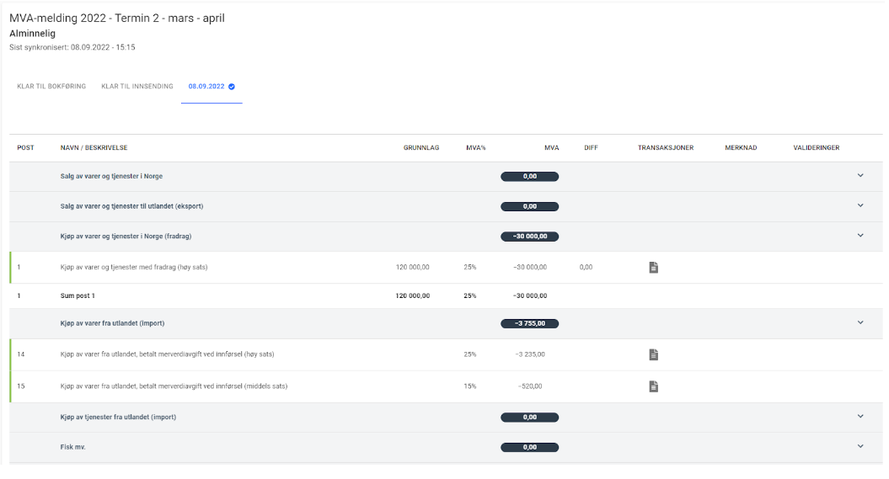Click the Grunnlag column header
Screen dimensions: 889x479
421,148
